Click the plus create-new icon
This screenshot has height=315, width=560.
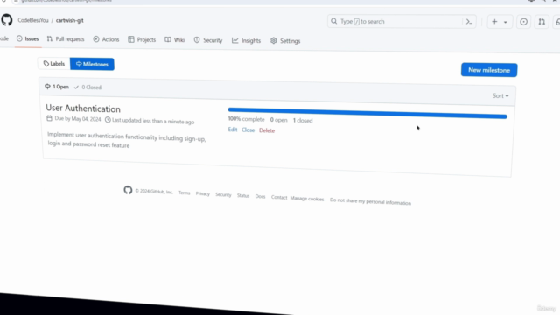click(x=494, y=22)
